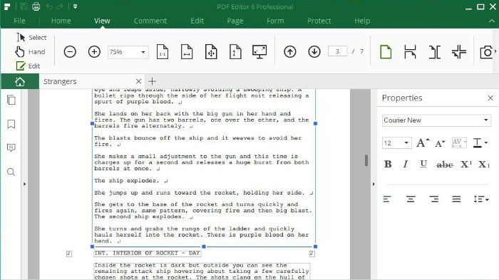This screenshot has width=499, height=280.
Task: Open the font size 12 dropdown
Action: tap(406, 143)
